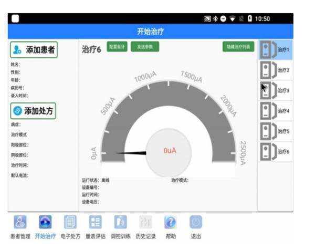Click the 2000μA gauge label
This screenshot has width=315, height=250.
228,106
